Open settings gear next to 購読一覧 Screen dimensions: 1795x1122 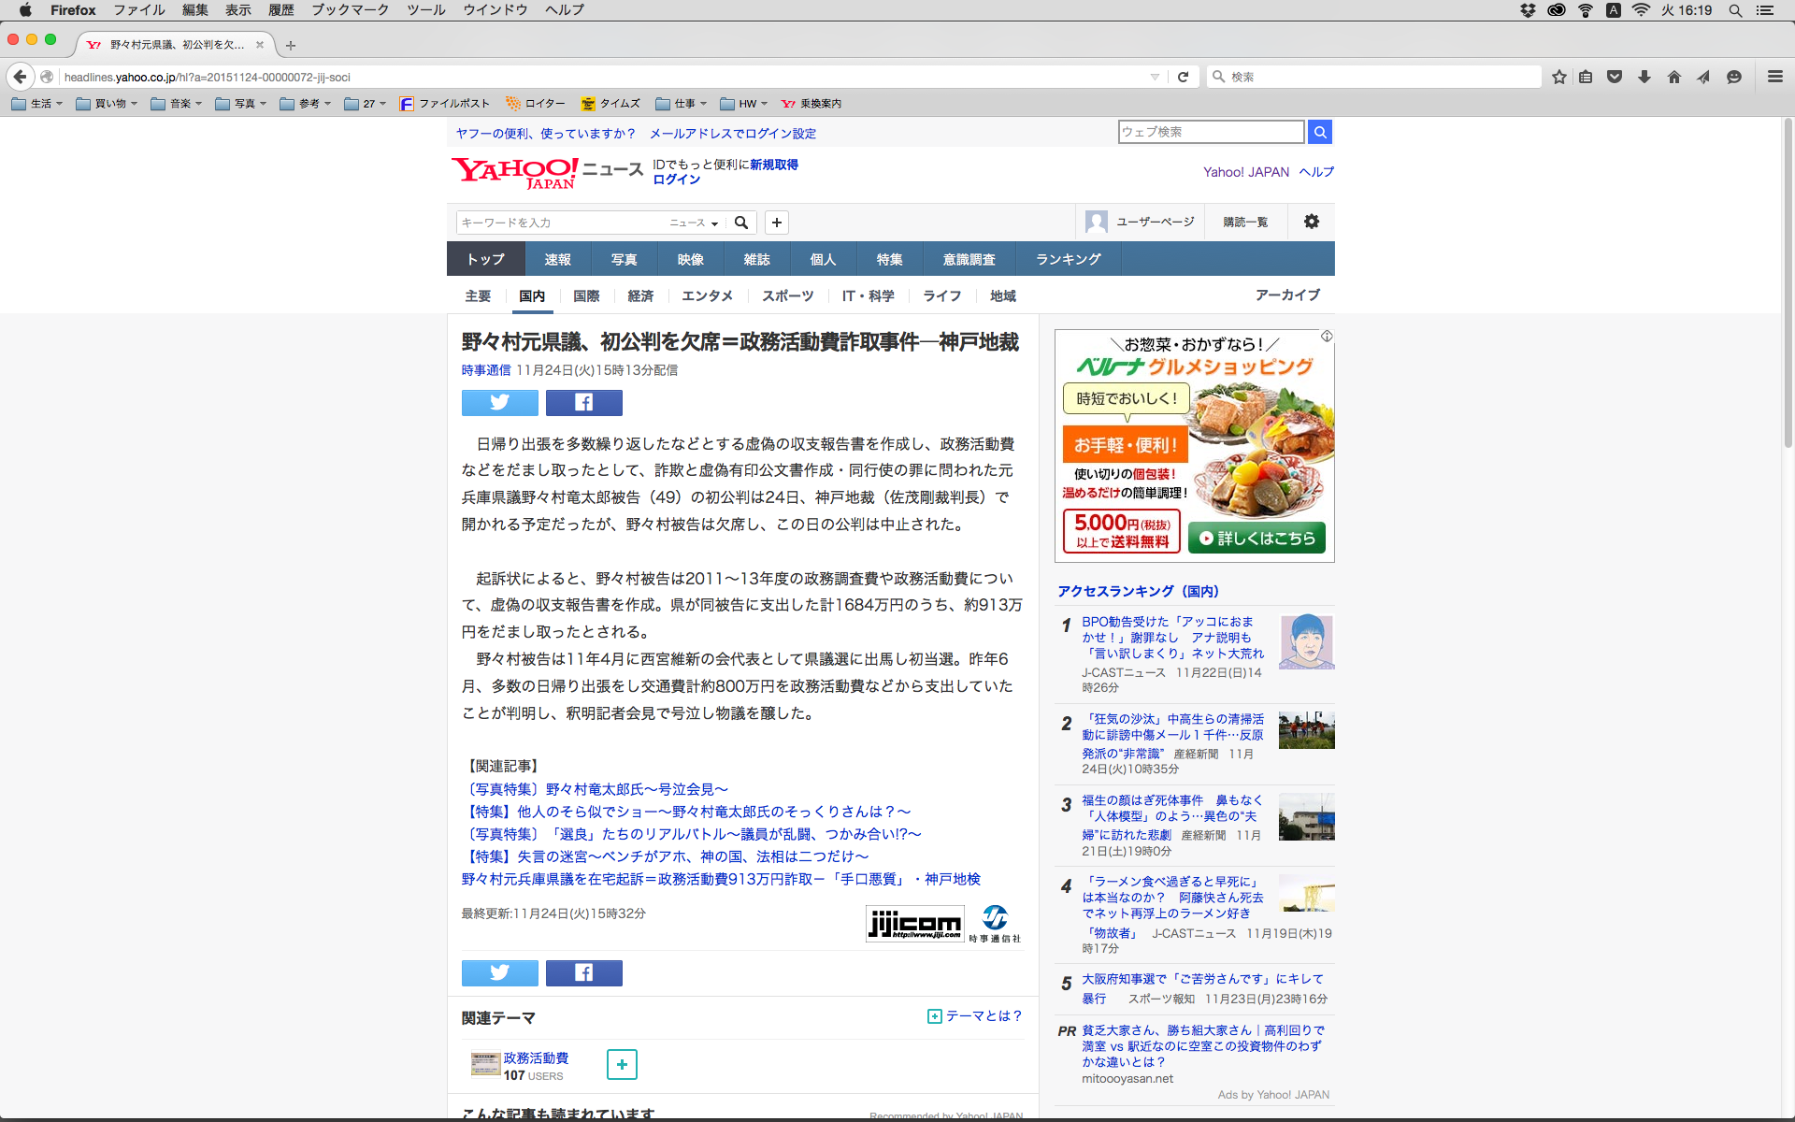(x=1311, y=222)
